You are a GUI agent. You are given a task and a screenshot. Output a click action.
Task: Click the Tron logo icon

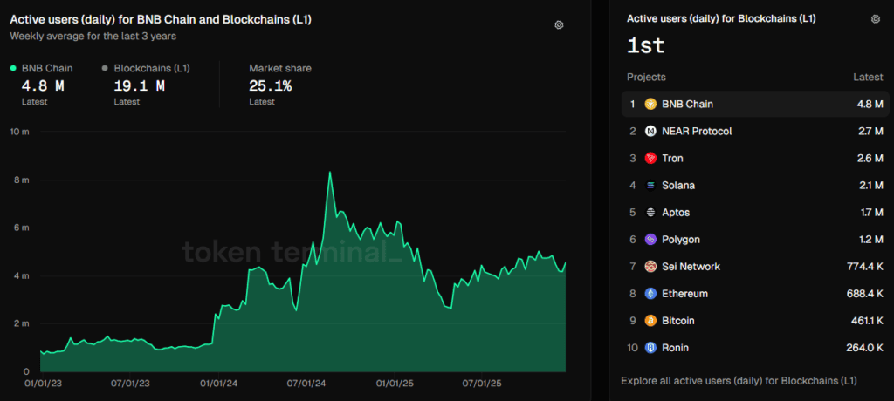click(650, 159)
